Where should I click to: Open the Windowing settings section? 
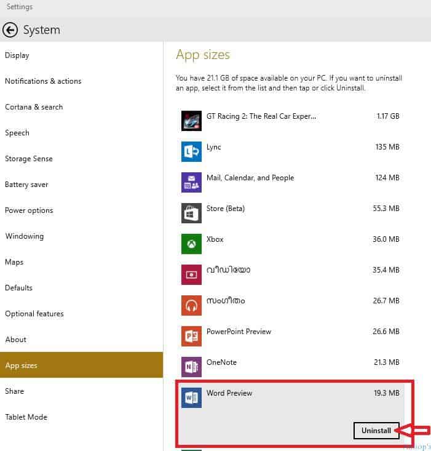click(x=81, y=236)
